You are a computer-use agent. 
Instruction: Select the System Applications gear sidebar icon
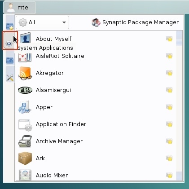(9, 44)
